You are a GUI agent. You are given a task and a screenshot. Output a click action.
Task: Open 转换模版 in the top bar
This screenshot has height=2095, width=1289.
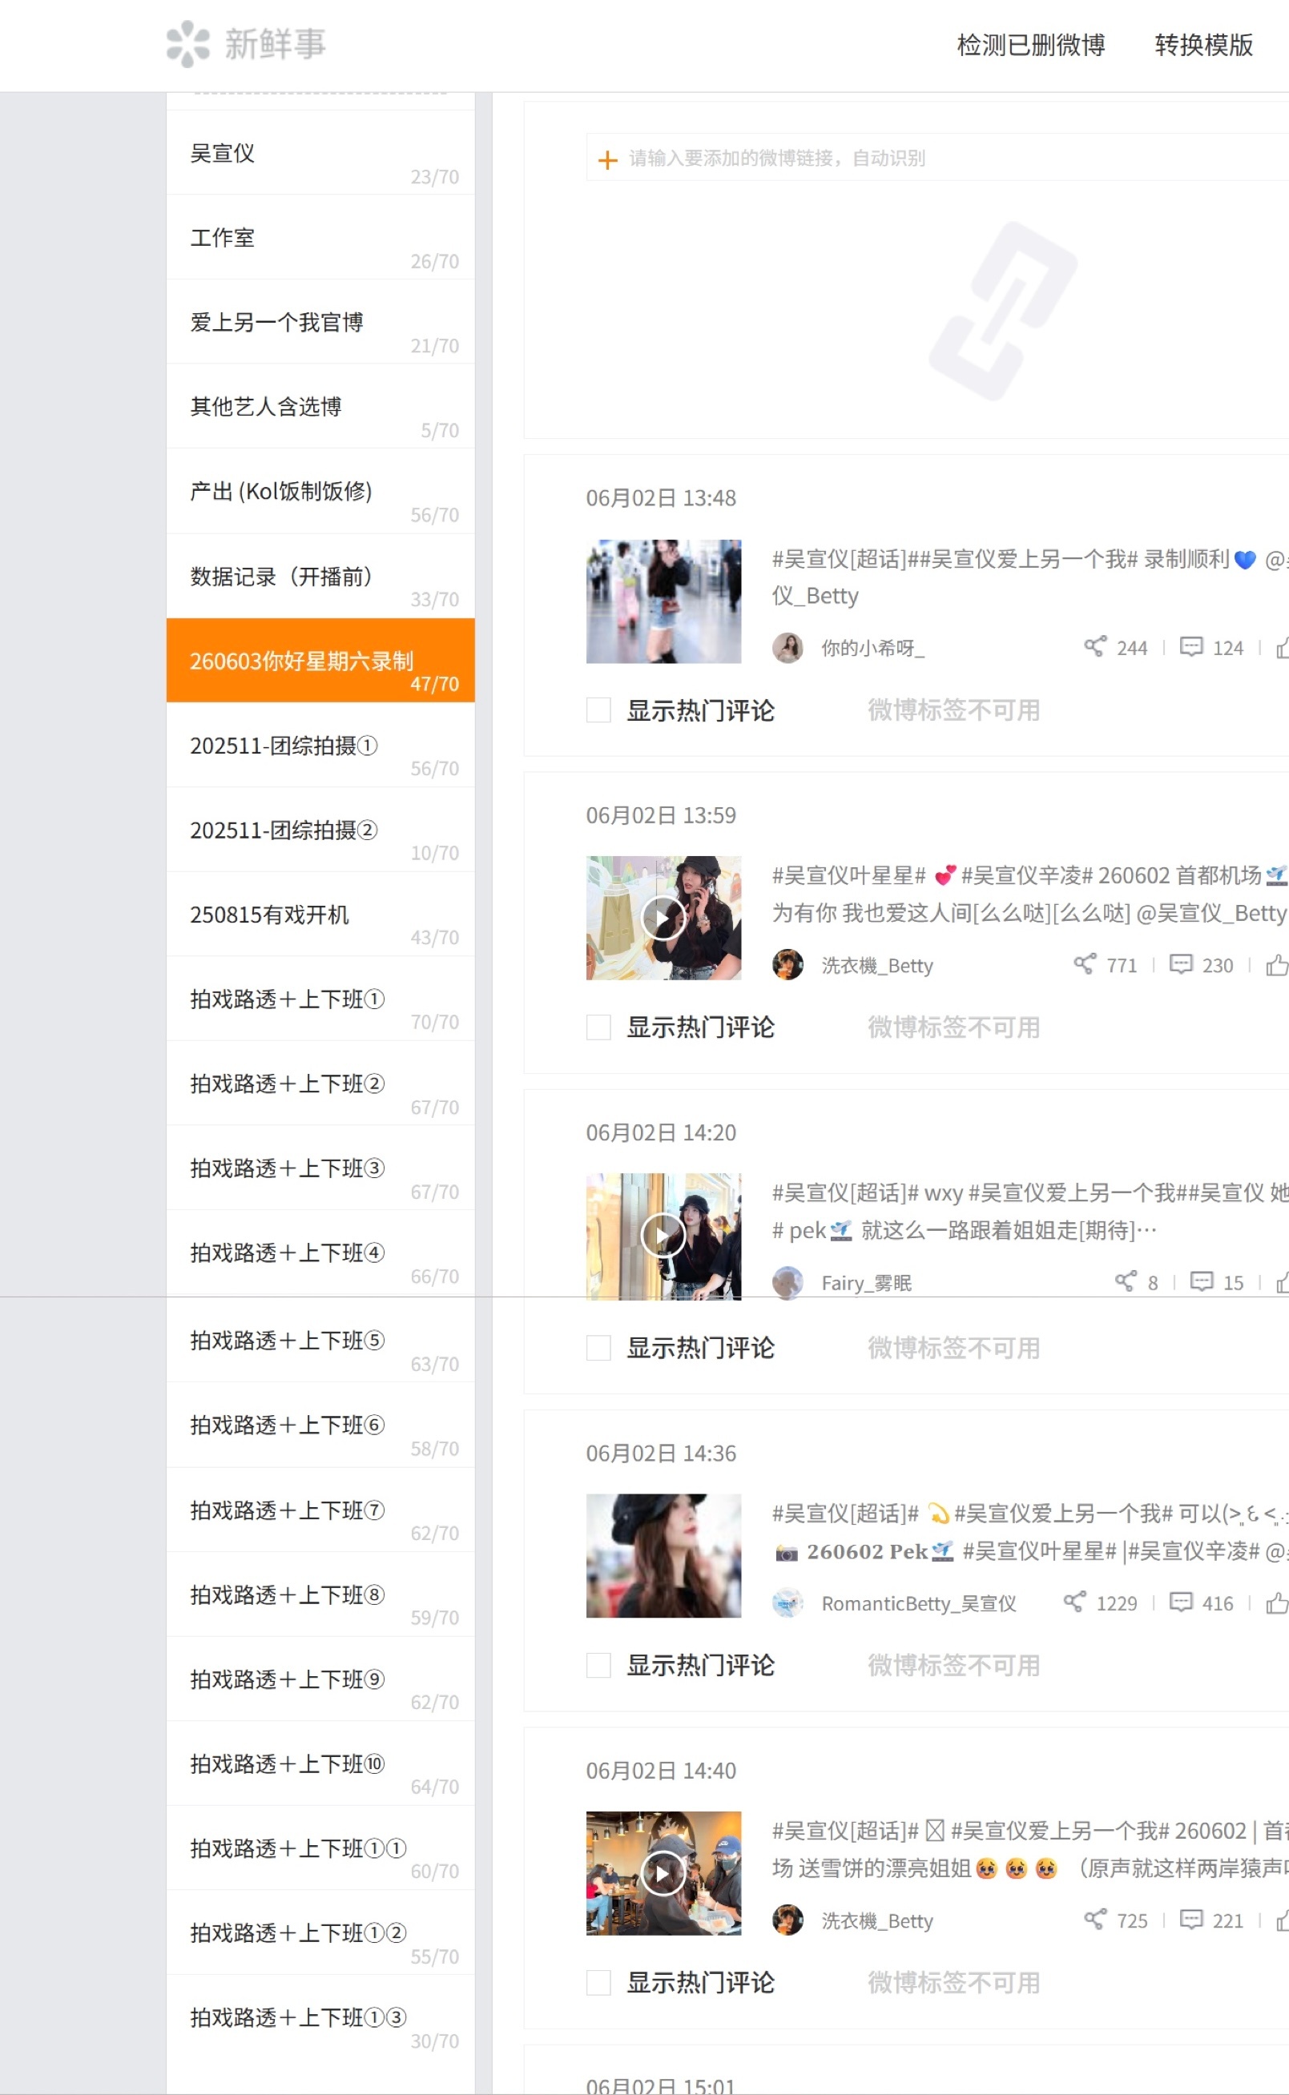pyautogui.click(x=1204, y=45)
